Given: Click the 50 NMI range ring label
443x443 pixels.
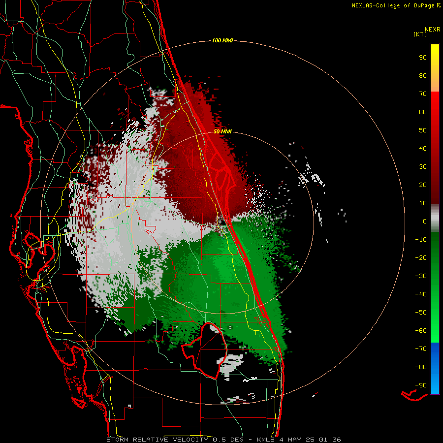Looking at the screenshot, I should [222, 131].
